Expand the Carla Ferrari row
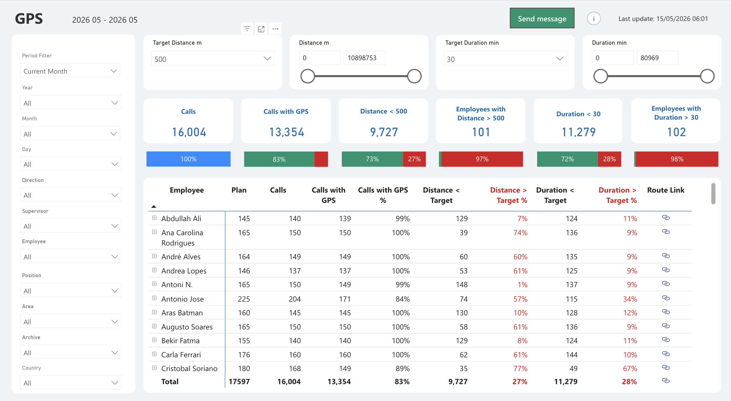The width and height of the screenshot is (731, 401). pyautogui.click(x=154, y=354)
